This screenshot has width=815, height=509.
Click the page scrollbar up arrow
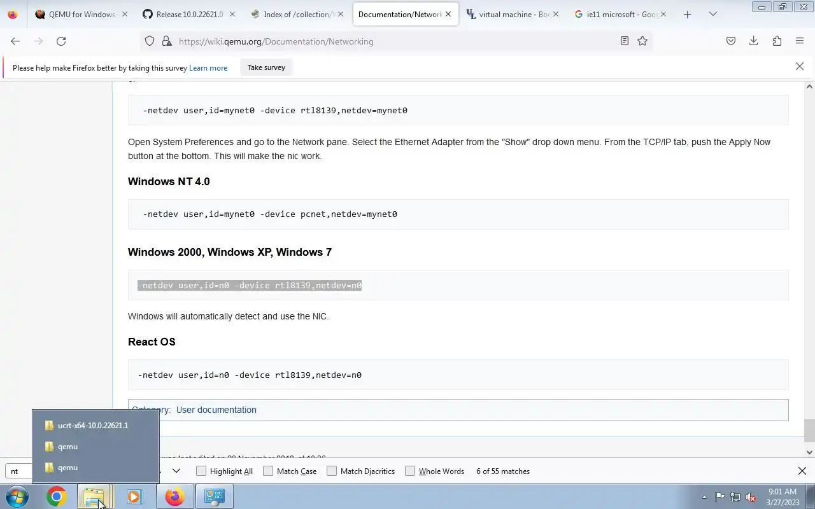click(x=809, y=87)
